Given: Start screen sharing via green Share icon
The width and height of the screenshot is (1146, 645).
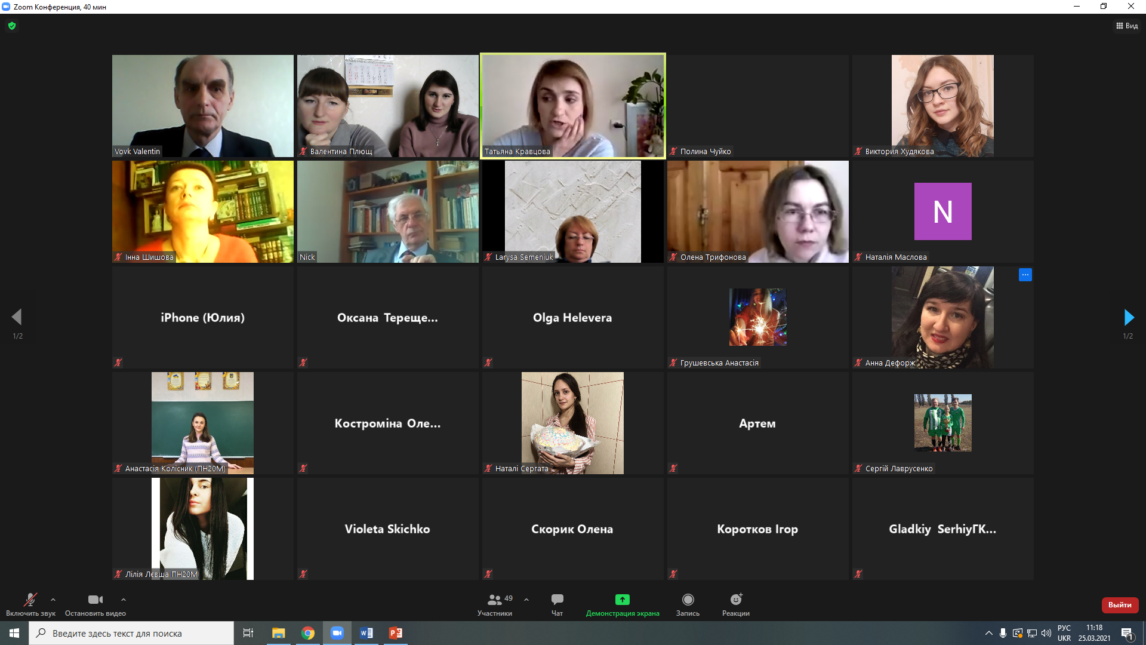Looking at the screenshot, I should pos(622,600).
